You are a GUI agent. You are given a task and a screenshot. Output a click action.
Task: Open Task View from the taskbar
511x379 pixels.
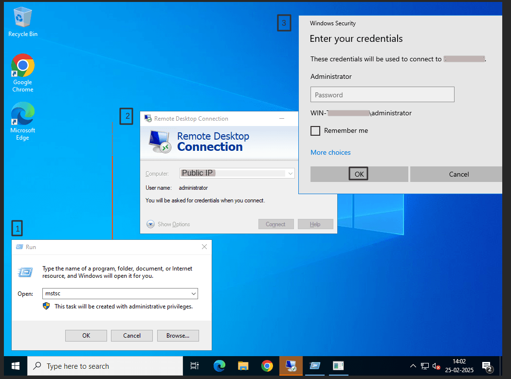click(195, 365)
